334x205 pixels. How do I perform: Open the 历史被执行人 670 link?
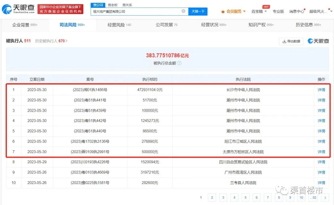[x=51, y=41]
